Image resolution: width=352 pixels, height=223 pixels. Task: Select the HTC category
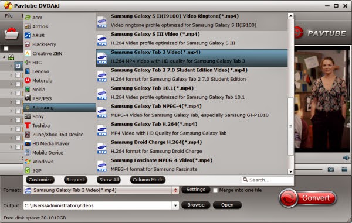(59, 63)
